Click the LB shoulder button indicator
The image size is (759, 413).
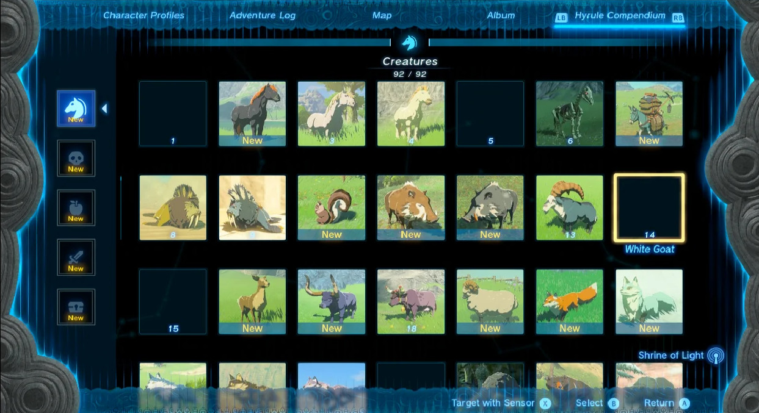click(x=561, y=18)
